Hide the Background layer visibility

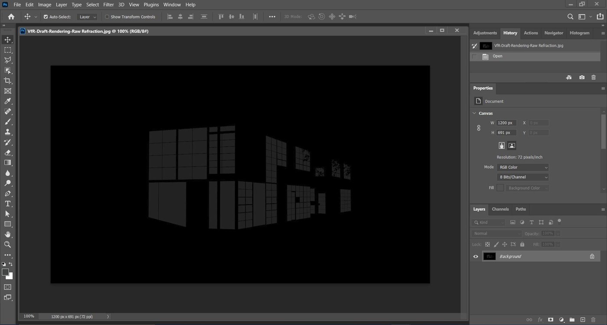(475, 256)
